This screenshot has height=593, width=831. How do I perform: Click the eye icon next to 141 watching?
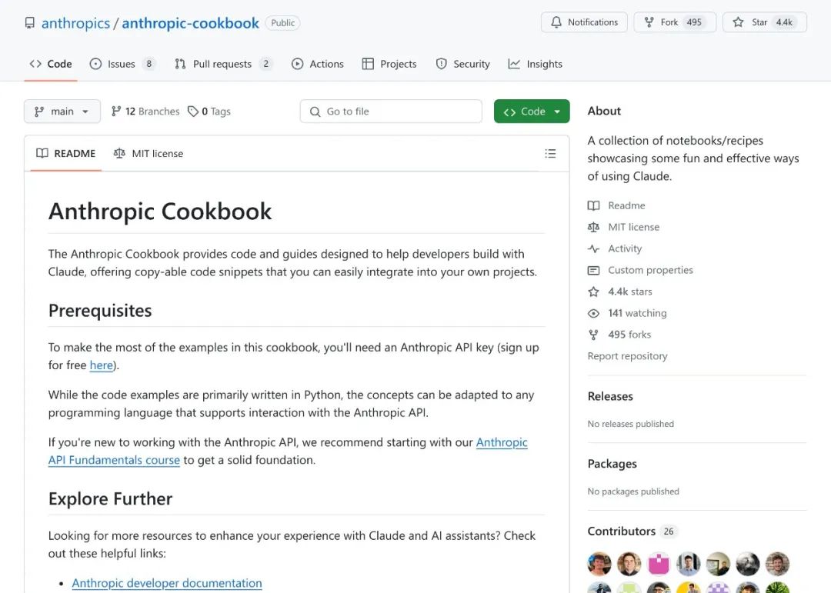(x=593, y=313)
